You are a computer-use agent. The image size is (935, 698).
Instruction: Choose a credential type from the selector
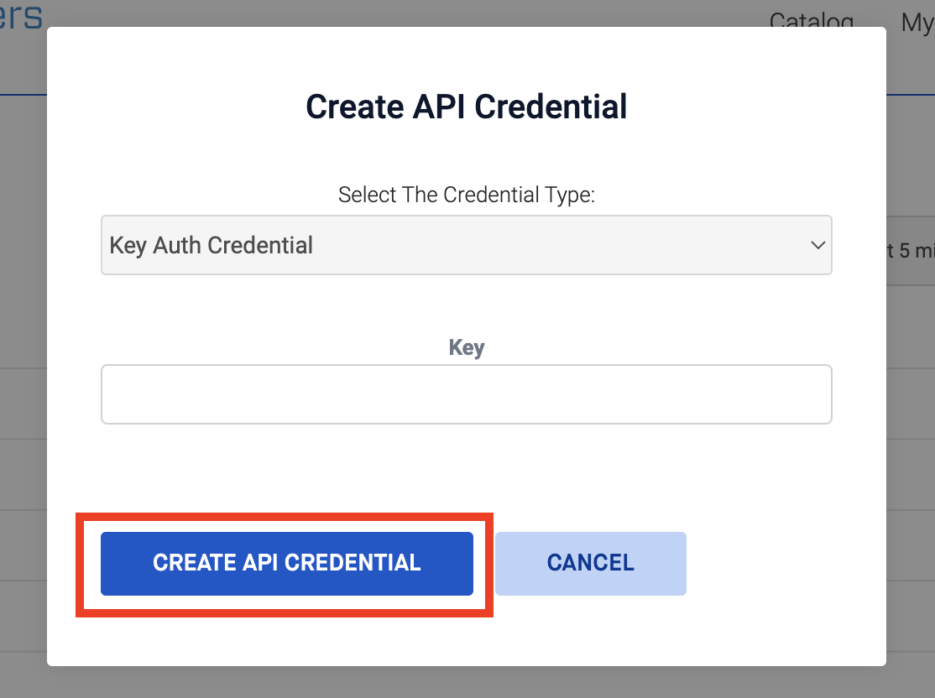coord(467,245)
